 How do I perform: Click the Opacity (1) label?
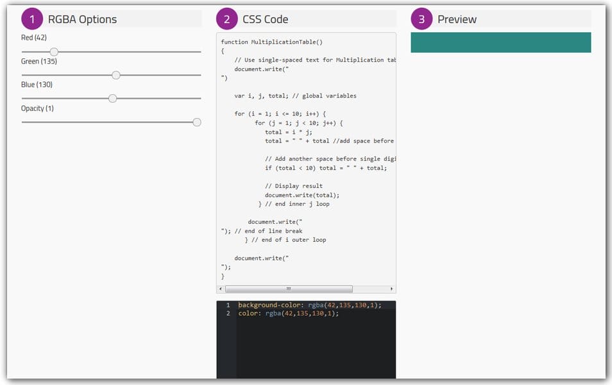[37, 108]
